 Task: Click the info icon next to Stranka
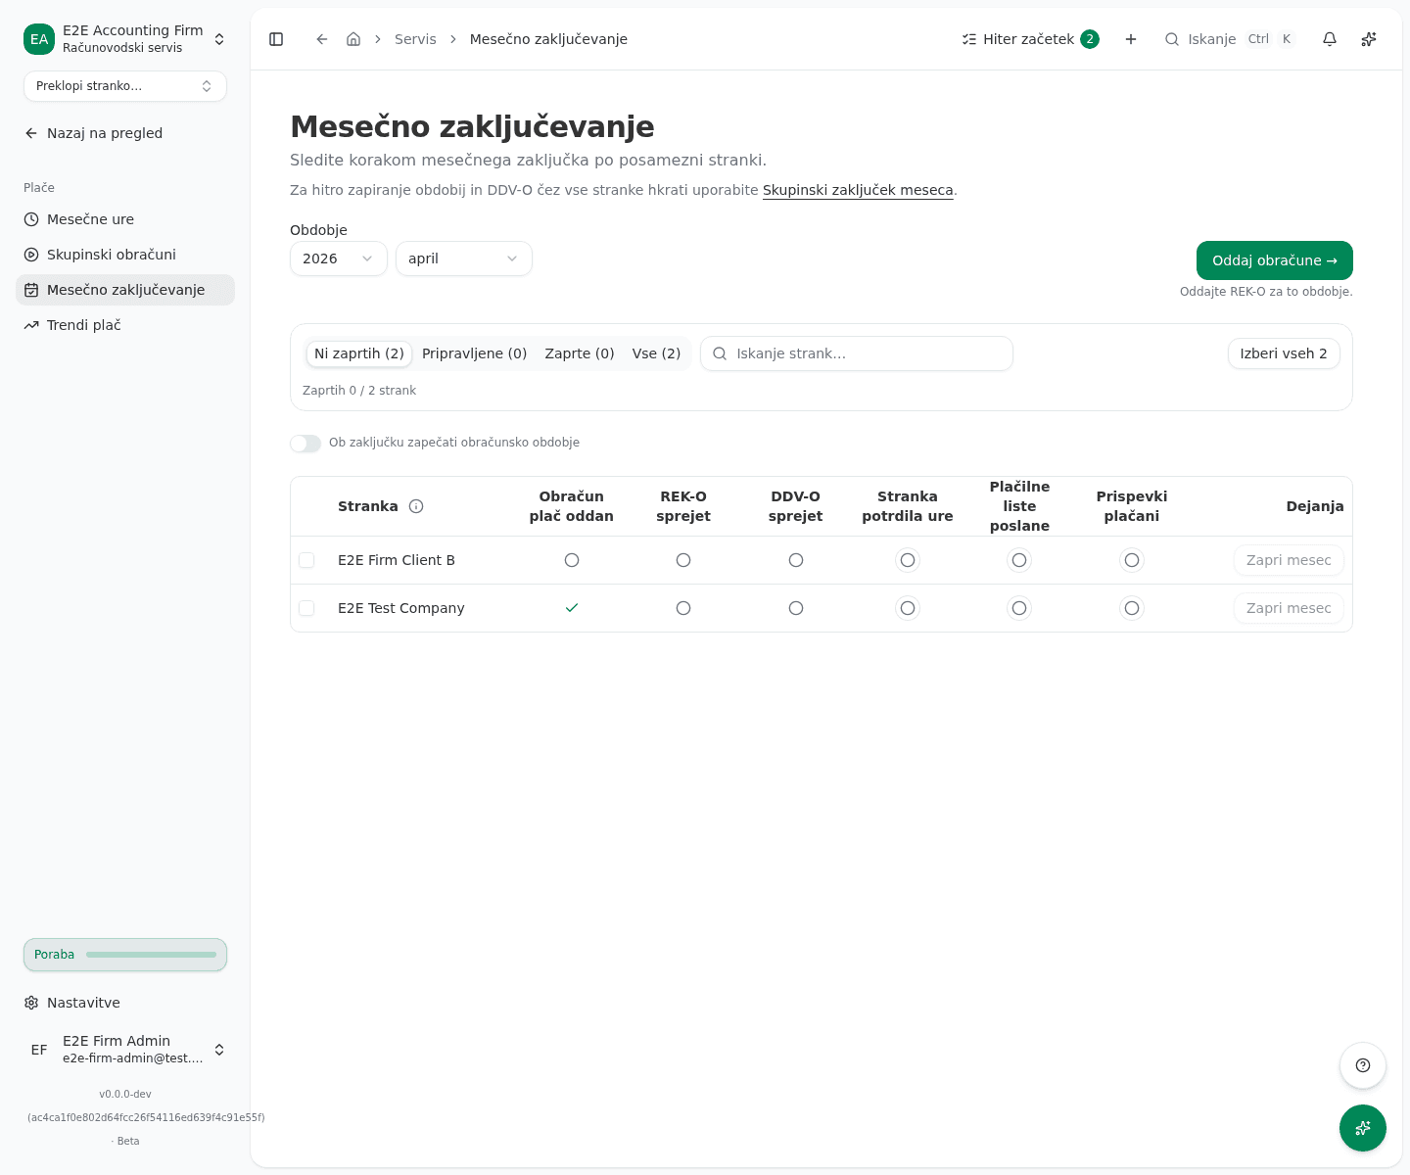tap(416, 506)
